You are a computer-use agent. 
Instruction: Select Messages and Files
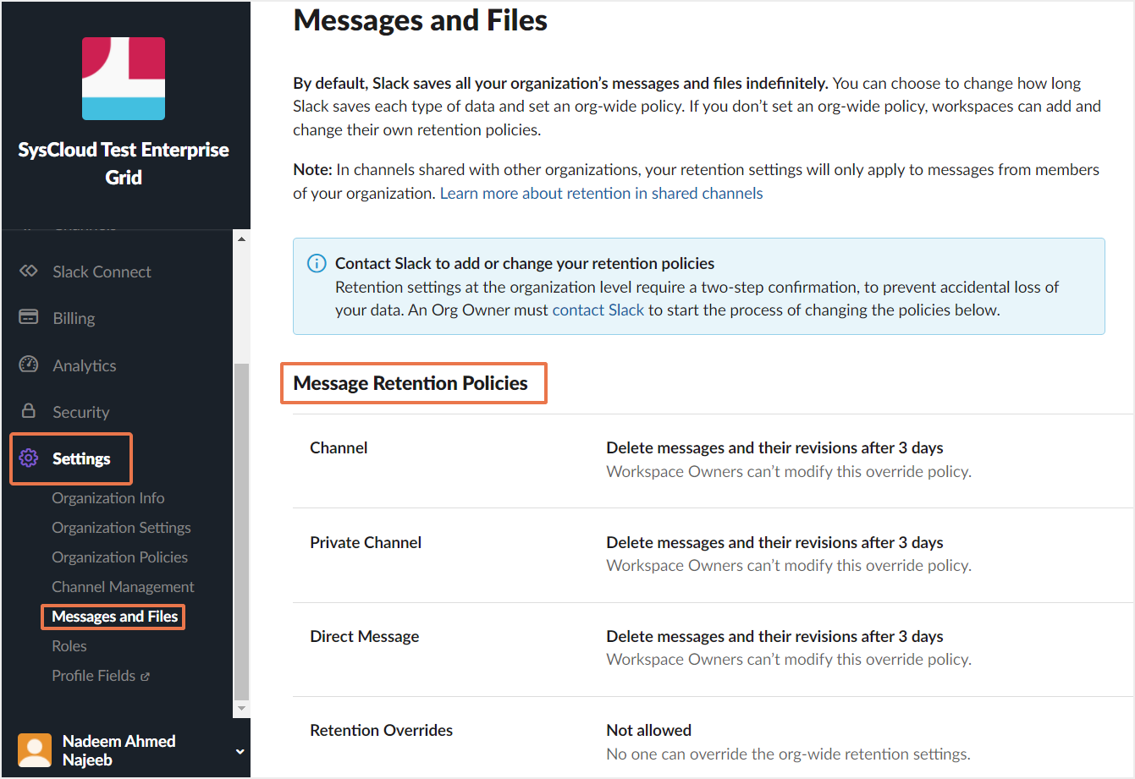click(115, 617)
